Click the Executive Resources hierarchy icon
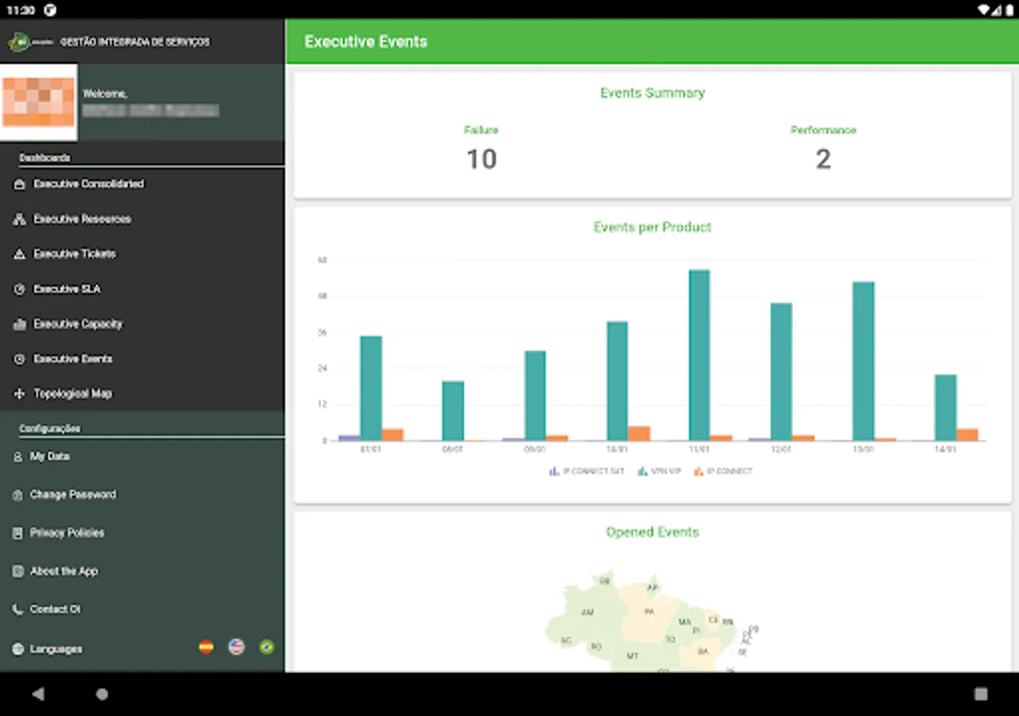The image size is (1019, 716). (x=20, y=219)
